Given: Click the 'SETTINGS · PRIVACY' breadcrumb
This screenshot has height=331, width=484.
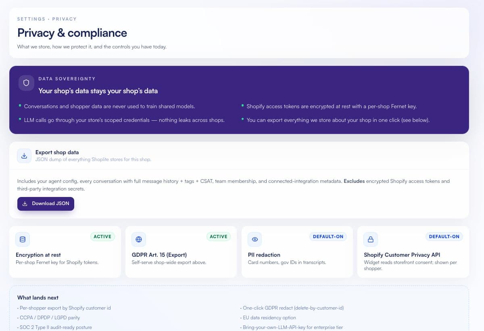Looking at the screenshot, I should point(47,19).
